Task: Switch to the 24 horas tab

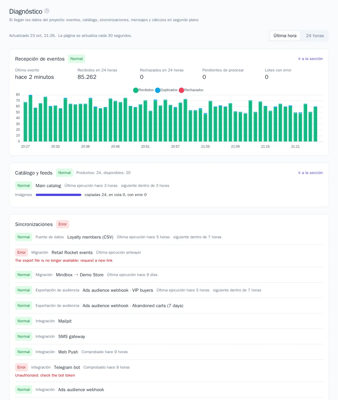Action: tap(315, 36)
